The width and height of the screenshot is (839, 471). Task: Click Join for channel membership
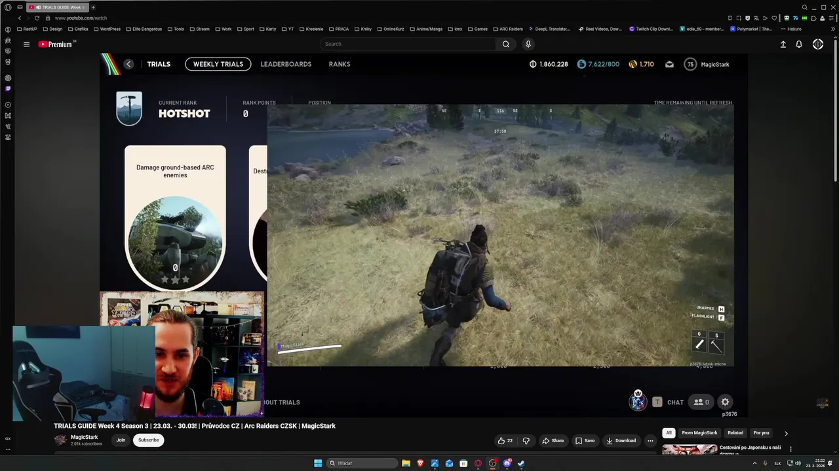(121, 440)
